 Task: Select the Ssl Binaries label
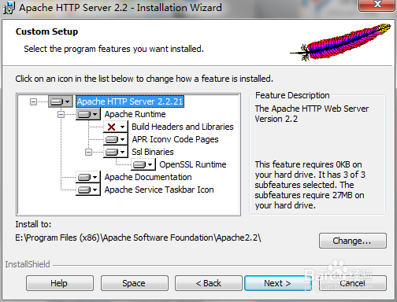click(x=153, y=152)
